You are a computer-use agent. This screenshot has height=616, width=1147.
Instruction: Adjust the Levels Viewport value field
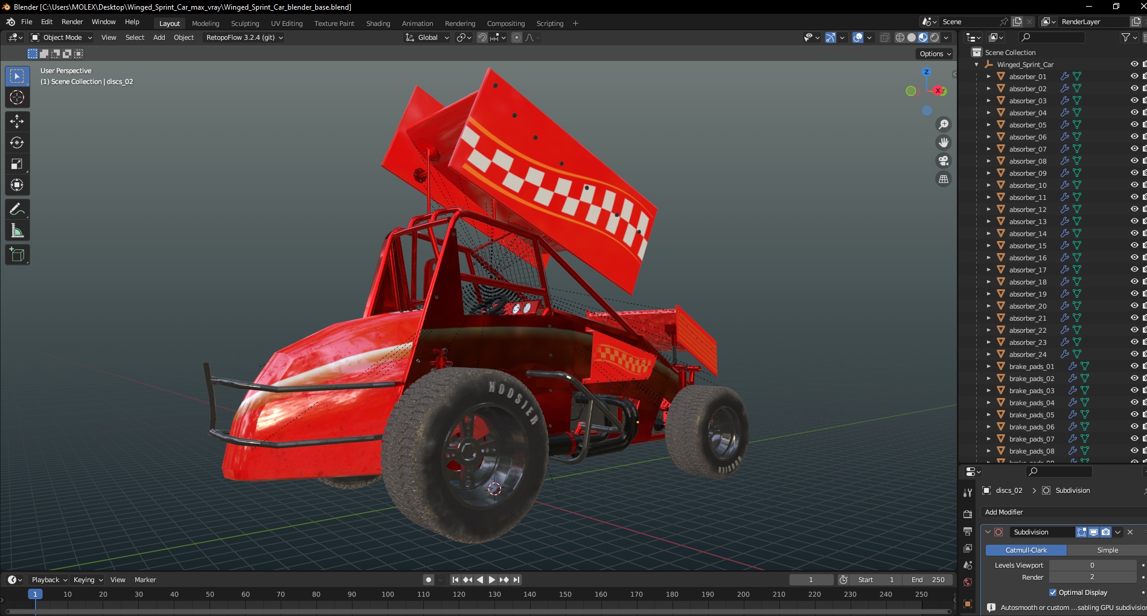[x=1092, y=565]
